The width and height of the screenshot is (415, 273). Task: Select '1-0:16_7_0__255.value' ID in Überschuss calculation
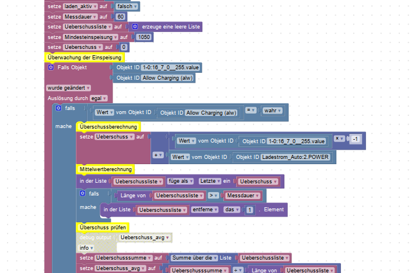[x=296, y=141]
